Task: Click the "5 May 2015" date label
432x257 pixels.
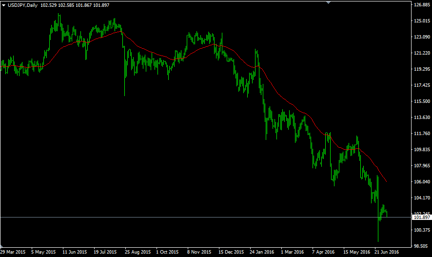Action: click(x=43, y=252)
